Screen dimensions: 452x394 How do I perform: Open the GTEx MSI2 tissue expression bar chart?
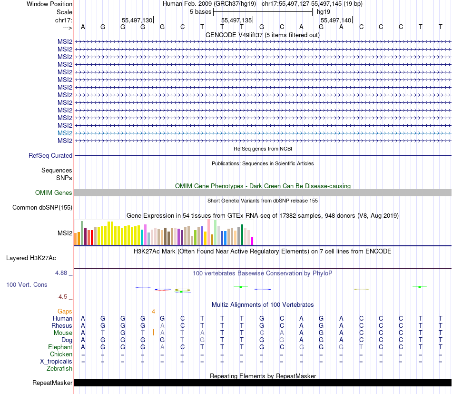pos(164,232)
